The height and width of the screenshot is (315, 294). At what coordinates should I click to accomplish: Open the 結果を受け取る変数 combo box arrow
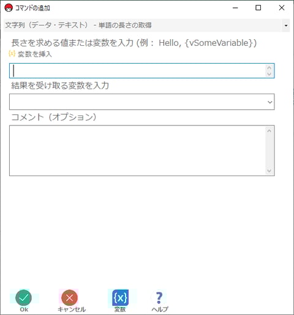[270, 102]
